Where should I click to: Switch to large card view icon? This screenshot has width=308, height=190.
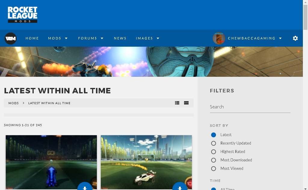coord(186,103)
